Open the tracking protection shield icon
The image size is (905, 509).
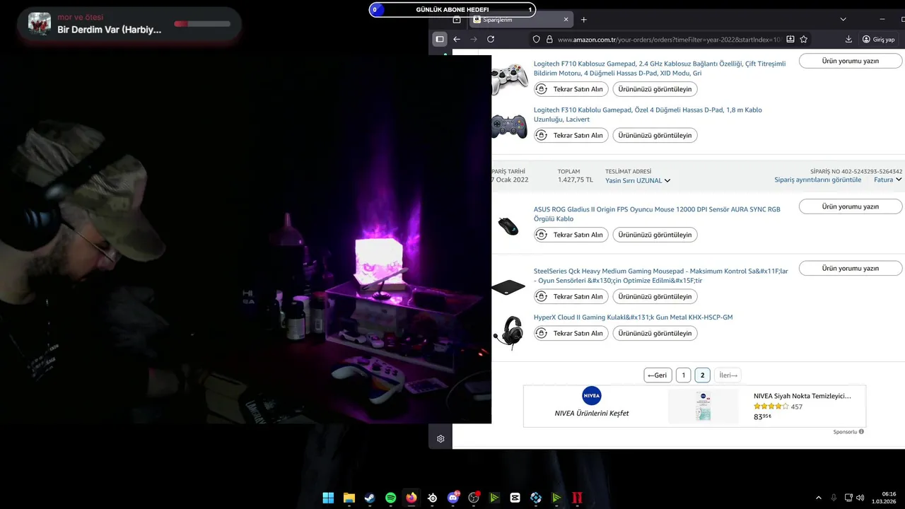tap(537, 40)
